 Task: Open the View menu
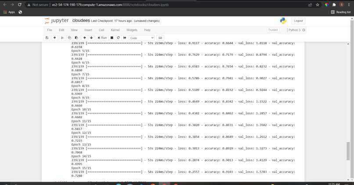(74, 30)
